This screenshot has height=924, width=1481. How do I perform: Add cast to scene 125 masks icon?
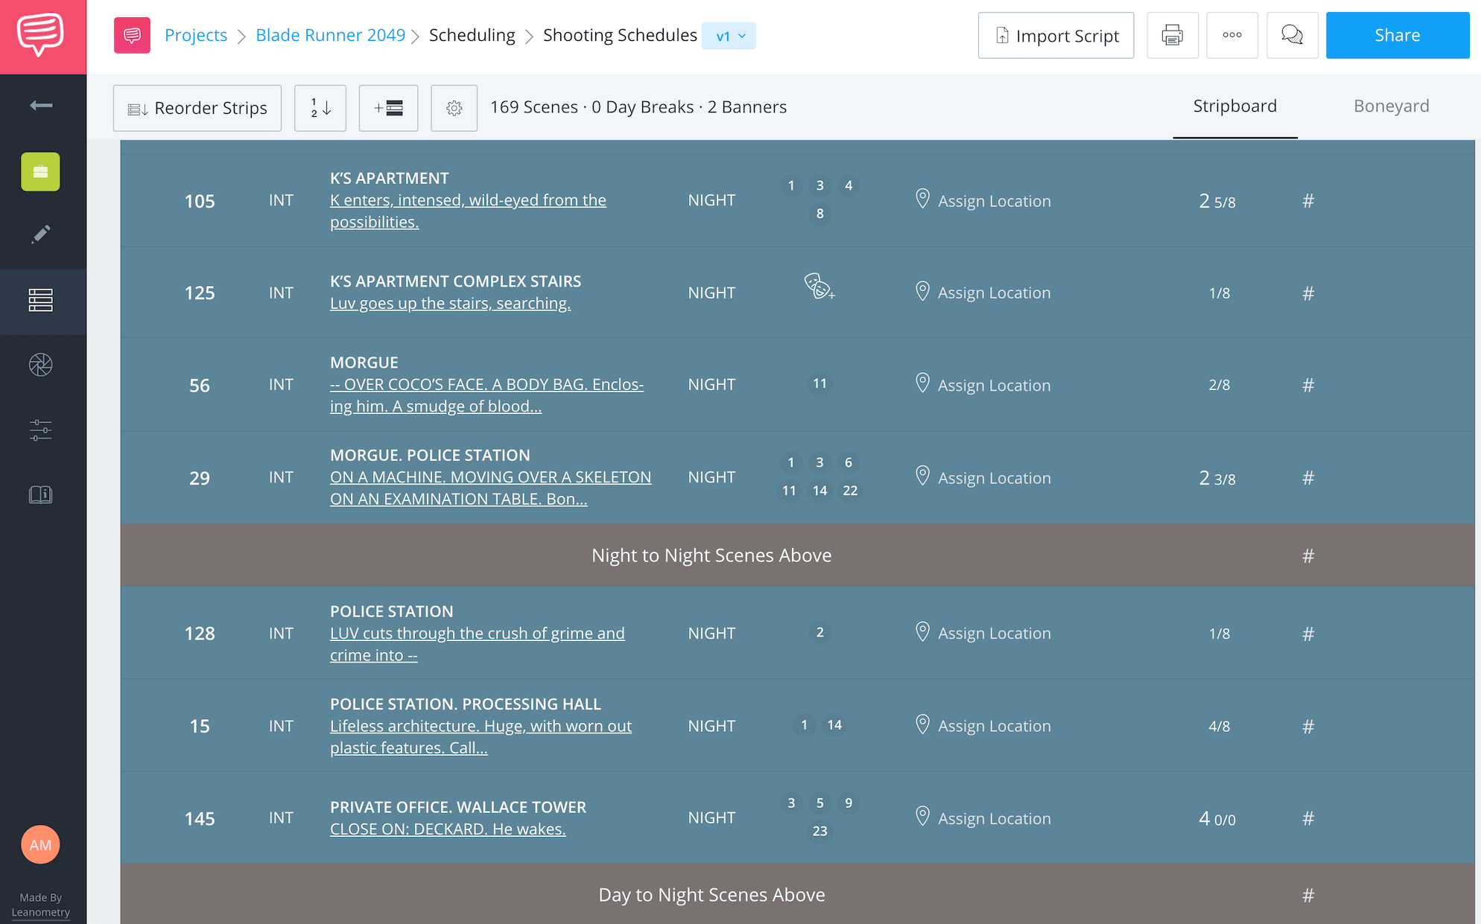coord(819,287)
